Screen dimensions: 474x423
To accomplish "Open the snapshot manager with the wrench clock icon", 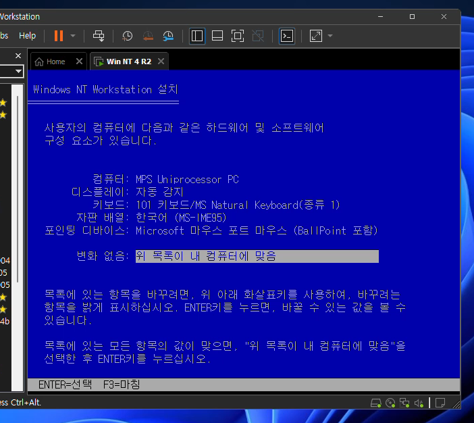I will point(168,36).
